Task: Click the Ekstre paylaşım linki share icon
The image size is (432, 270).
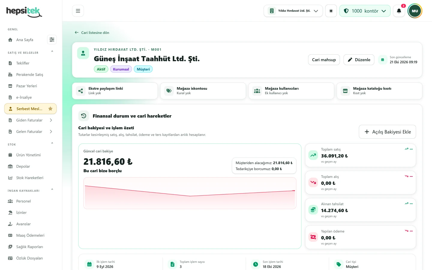Action: pyautogui.click(x=81, y=91)
